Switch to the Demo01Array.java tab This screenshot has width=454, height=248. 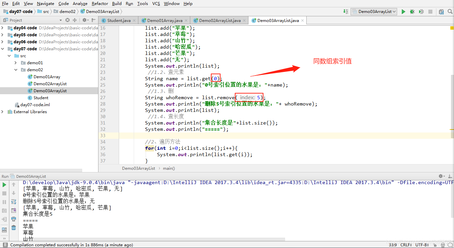165,21
